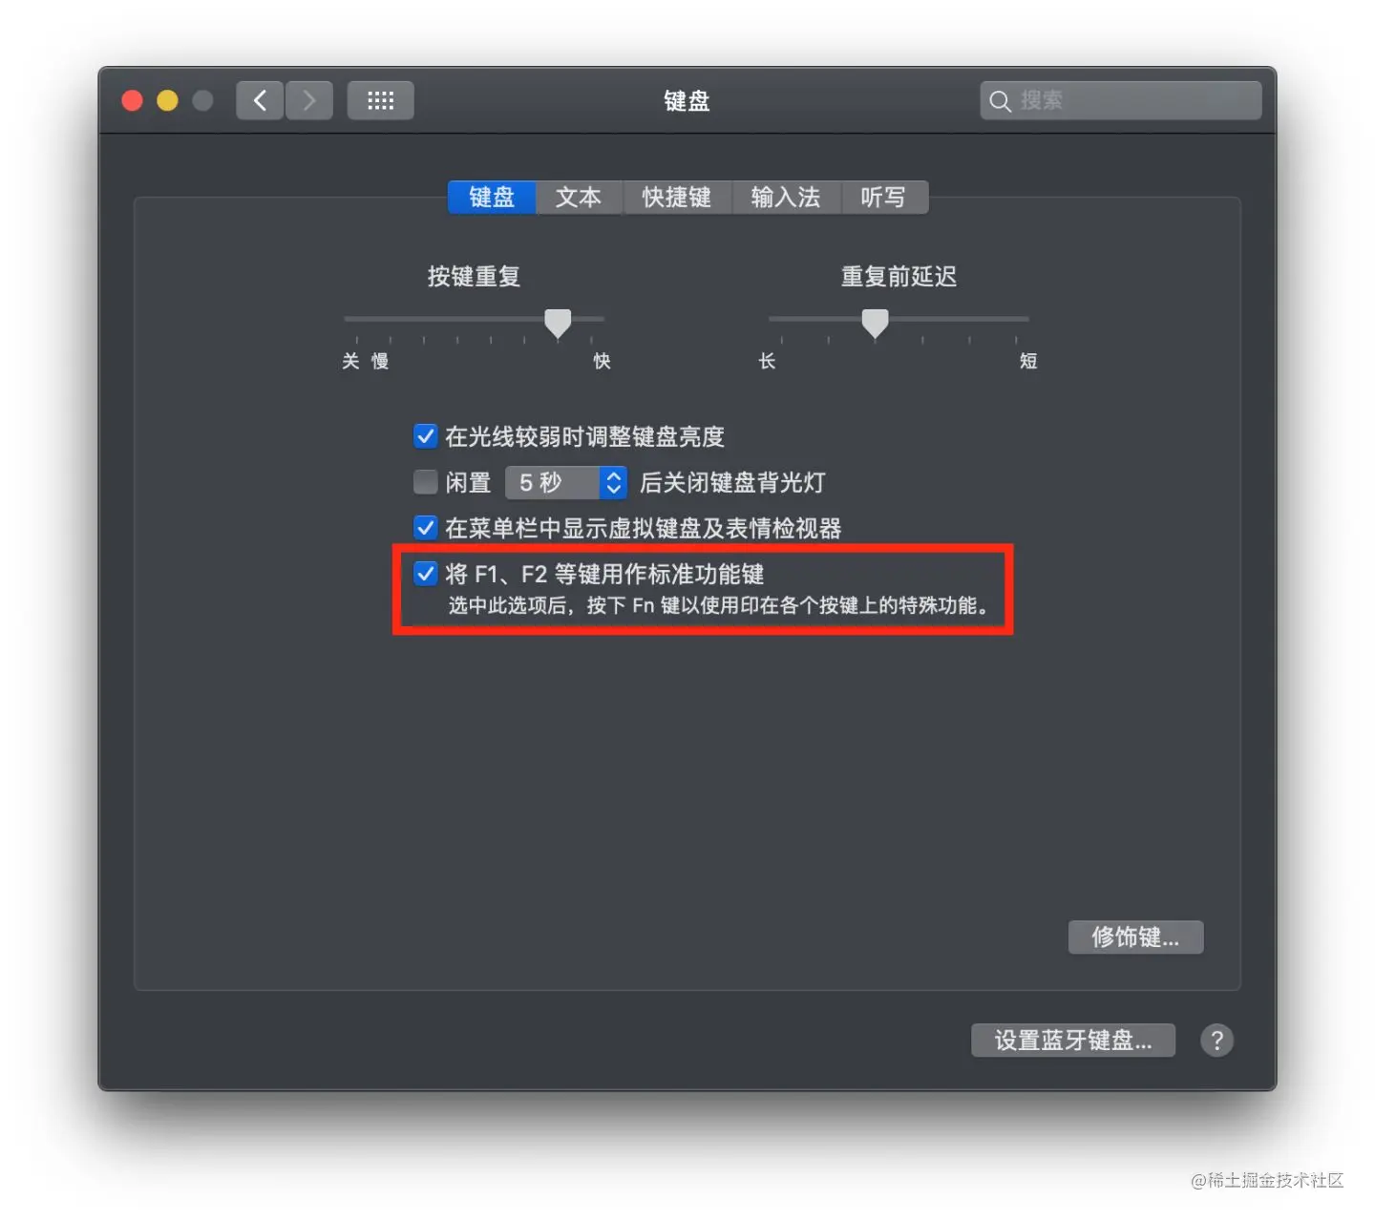Click the 按键重复 slider thumb
1375x1221 pixels.
click(x=558, y=323)
